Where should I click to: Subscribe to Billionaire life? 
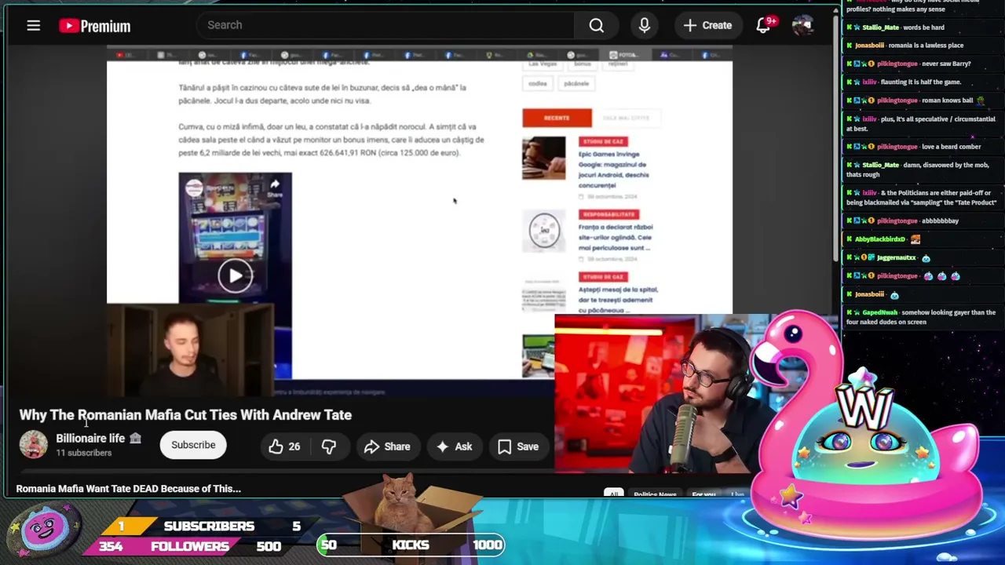(x=193, y=445)
